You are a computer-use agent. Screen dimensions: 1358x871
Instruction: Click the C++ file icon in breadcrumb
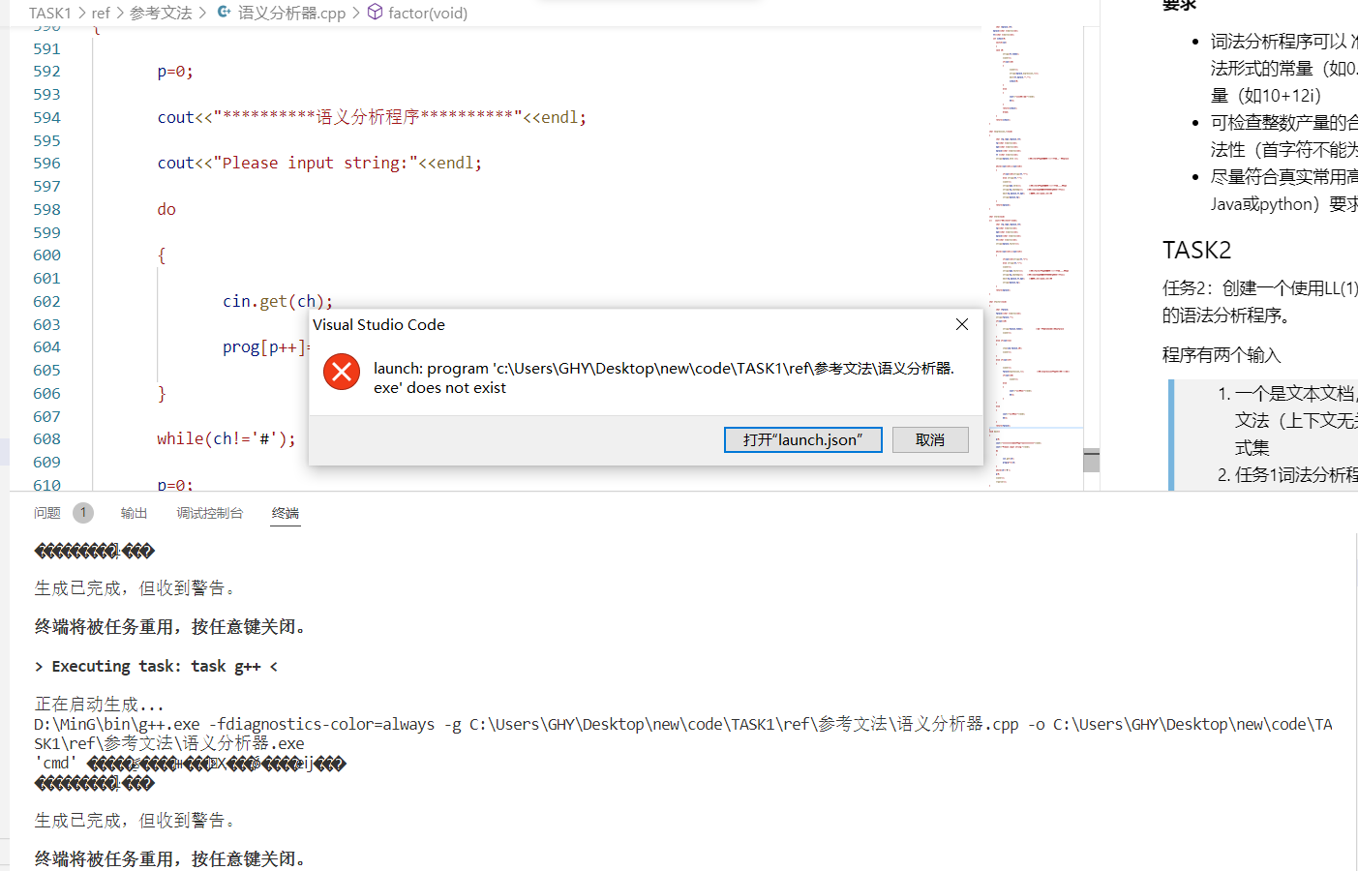tap(225, 13)
